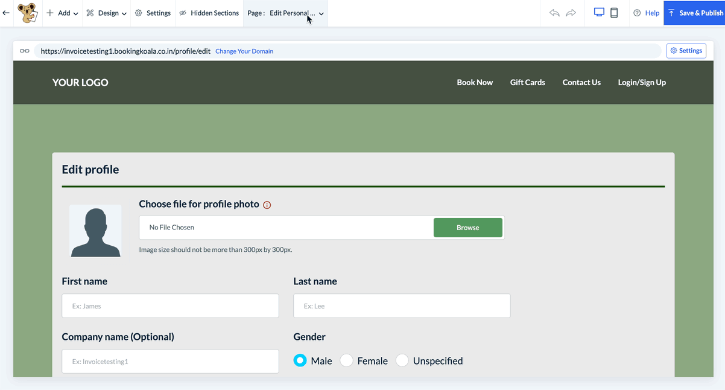Open the Design dropdown menu
The image size is (725, 390).
click(107, 13)
